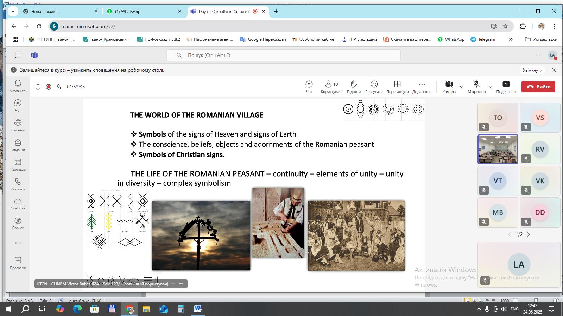Open the Activity feed in the Teams sidebar
The height and width of the screenshot is (316, 563).
coord(18,86)
